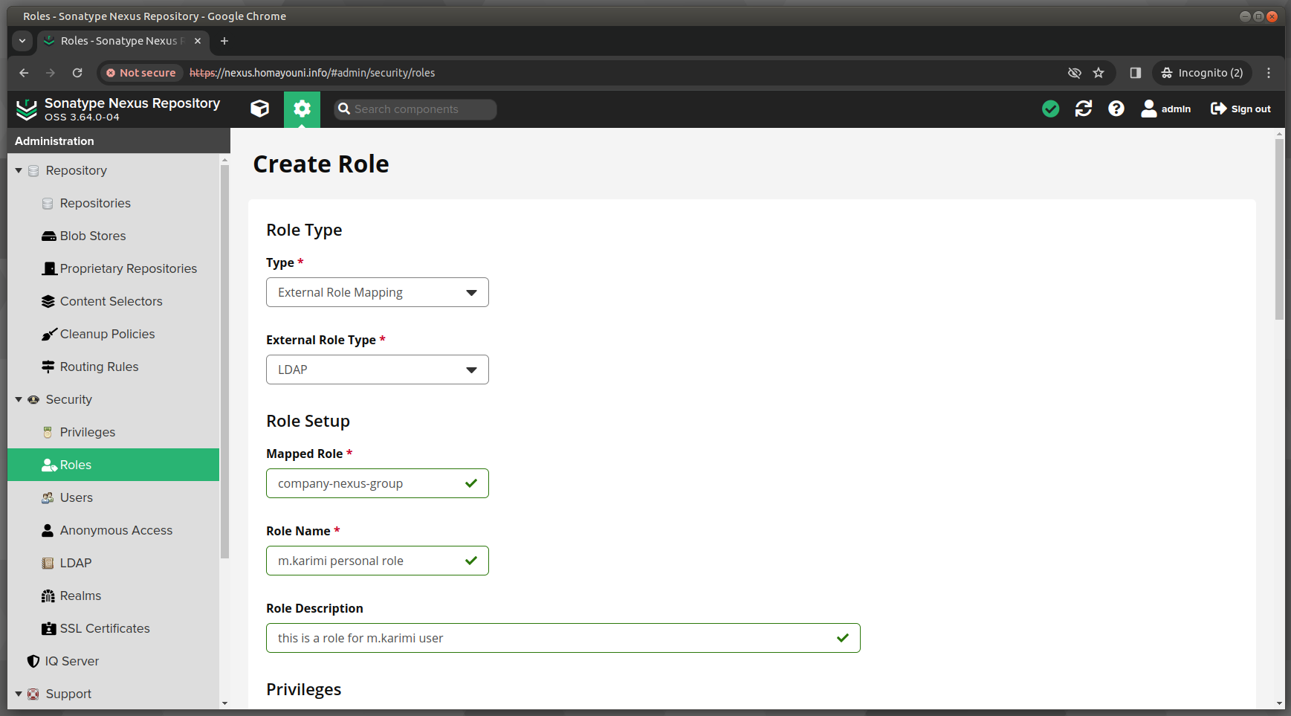Viewport: 1291px width, 716px height.
Task: Collapse the Support tree section
Action: point(19,694)
